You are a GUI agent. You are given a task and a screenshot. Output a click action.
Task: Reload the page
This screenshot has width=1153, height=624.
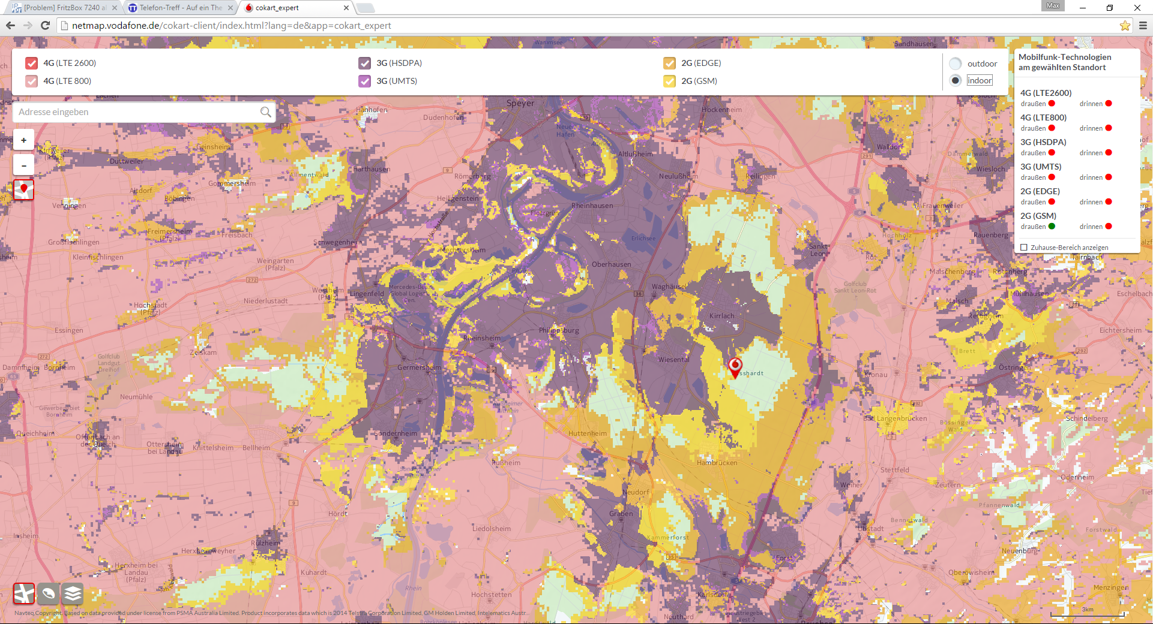tap(45, 26)
